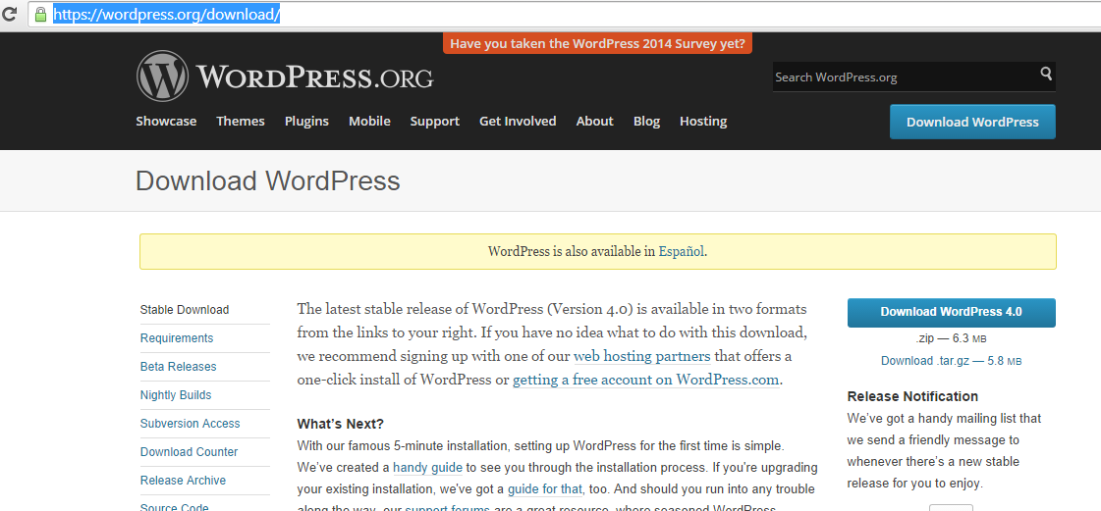Viewport: 1101px width, 511px height.
Task: Open the Blog menu item
Action: pos(646,122)
